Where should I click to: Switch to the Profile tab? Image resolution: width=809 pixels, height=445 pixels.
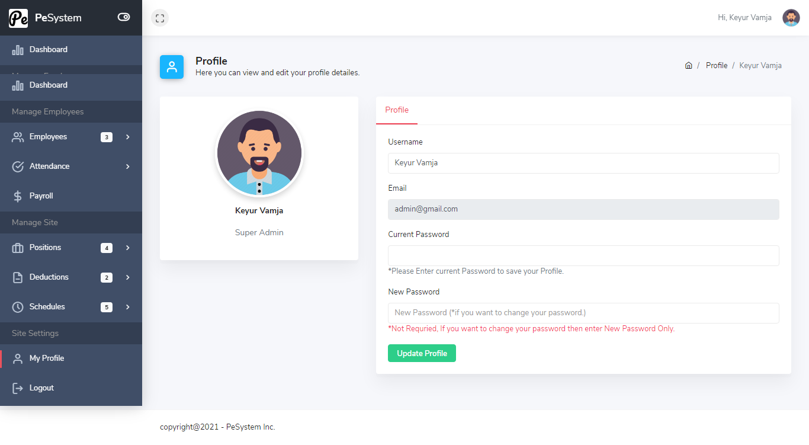tap(396, 110)
